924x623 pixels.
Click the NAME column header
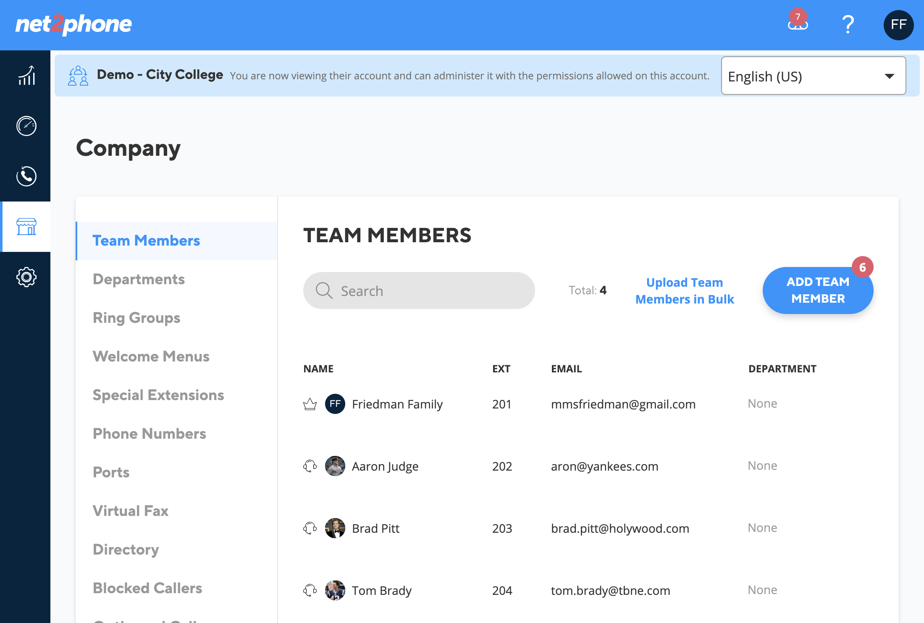(x=318, y=369)
